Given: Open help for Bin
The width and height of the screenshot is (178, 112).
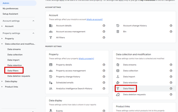Looking at the screenshot, I should click(171, 32).
